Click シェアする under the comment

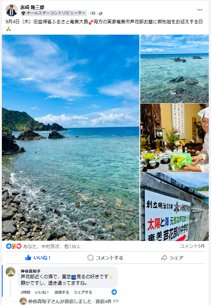(83, 292)
